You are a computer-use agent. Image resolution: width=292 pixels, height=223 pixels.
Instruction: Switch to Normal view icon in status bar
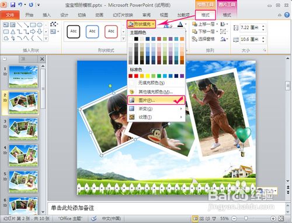pos(195,219)
